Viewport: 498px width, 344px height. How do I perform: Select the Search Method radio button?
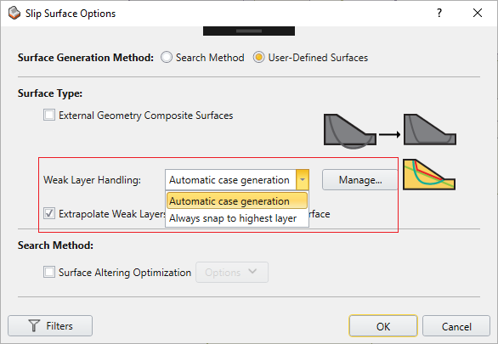(x=167, y=58)
